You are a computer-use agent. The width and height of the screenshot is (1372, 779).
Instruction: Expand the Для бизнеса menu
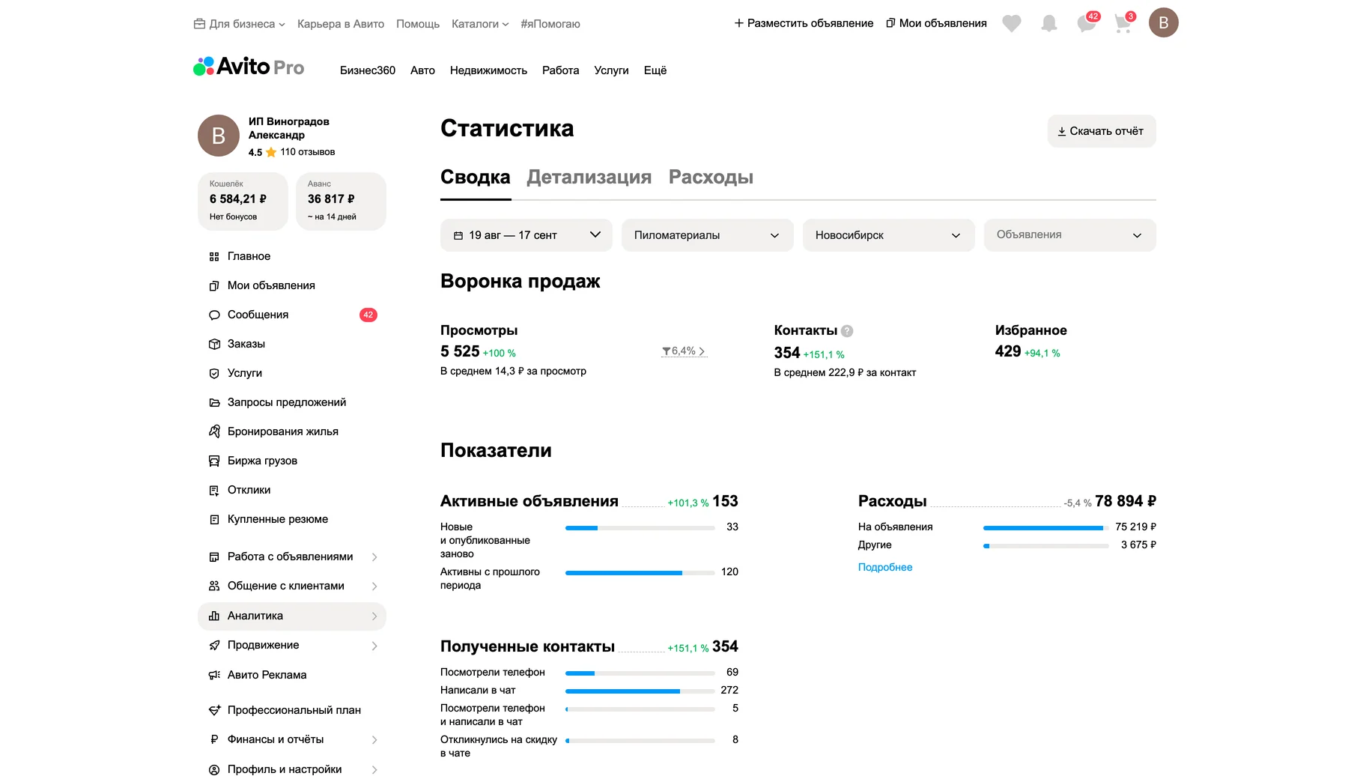[x=240, y=24]
